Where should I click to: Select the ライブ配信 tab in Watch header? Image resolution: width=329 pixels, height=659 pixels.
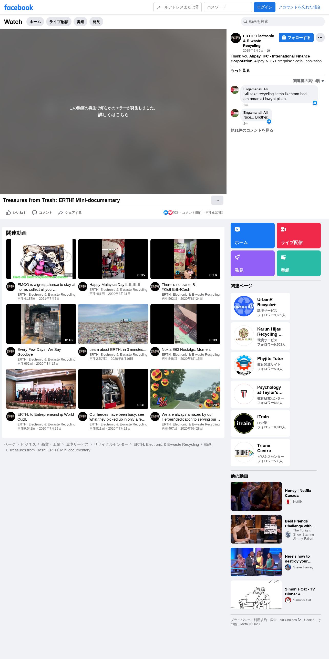(x=59, y=22)
